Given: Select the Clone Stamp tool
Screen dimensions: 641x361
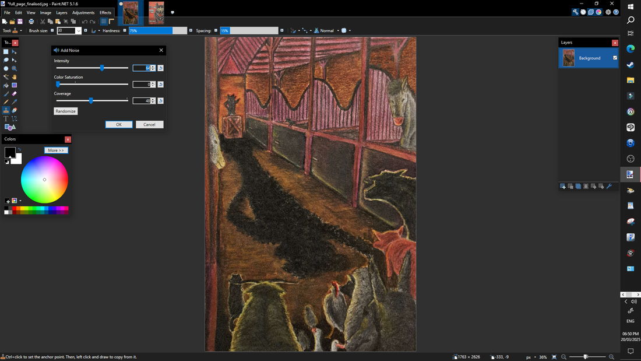Looking at the screenshot, I should [x=6, y=110].
